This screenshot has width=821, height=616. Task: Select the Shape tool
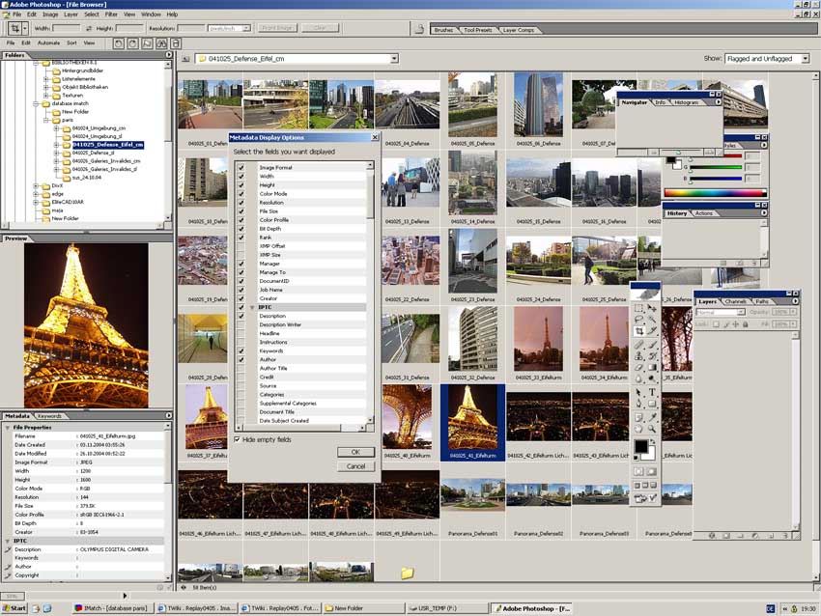tap(652, 404)
